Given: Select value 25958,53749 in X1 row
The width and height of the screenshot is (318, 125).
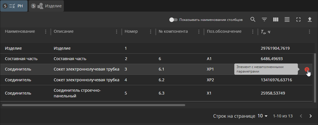Looking at the screenshot, I should (273, 93).
